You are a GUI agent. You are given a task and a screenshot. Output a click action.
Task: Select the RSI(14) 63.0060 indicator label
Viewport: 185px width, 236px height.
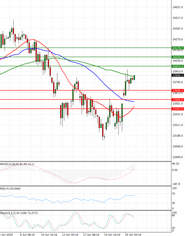point(10,189)
